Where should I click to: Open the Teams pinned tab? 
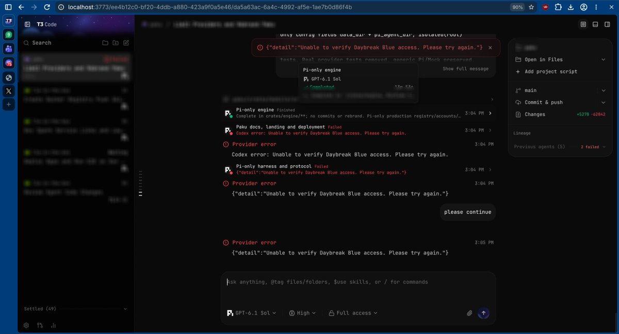[x=9, y=49]
